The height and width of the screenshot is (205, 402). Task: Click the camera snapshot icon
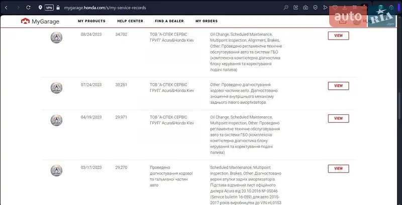pyautogui.click(x=306, y=8)
